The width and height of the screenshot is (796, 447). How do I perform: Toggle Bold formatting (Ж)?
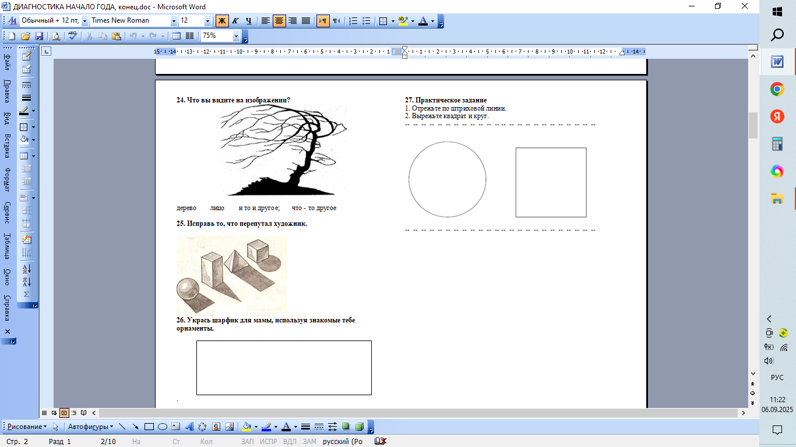(x=222, y=21)
